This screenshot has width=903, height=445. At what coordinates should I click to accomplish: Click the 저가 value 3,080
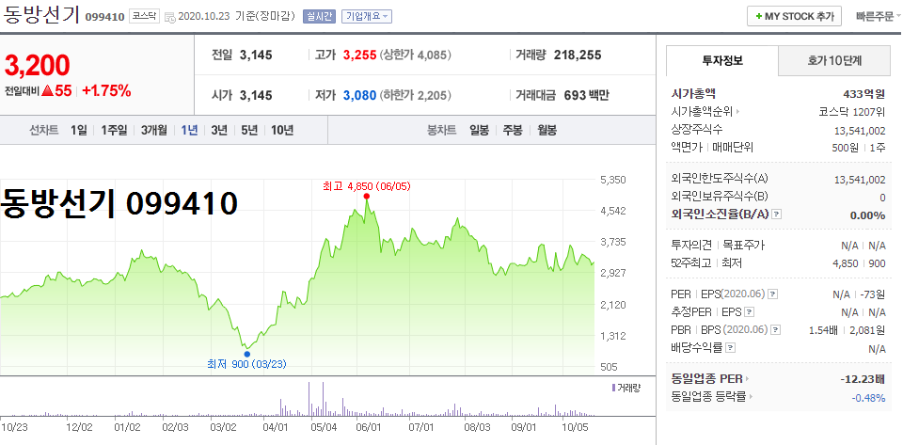click(360, 95)
